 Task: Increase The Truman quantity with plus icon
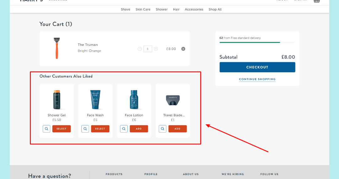[156, 49]
